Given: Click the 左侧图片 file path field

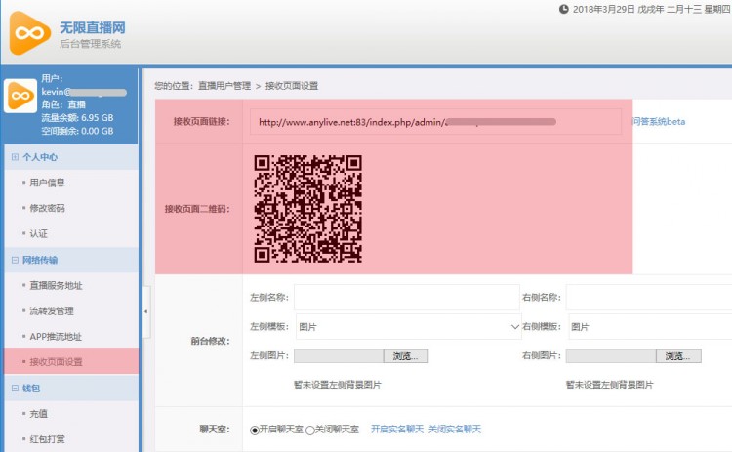Looking at the screenshot, I should 339,356.
